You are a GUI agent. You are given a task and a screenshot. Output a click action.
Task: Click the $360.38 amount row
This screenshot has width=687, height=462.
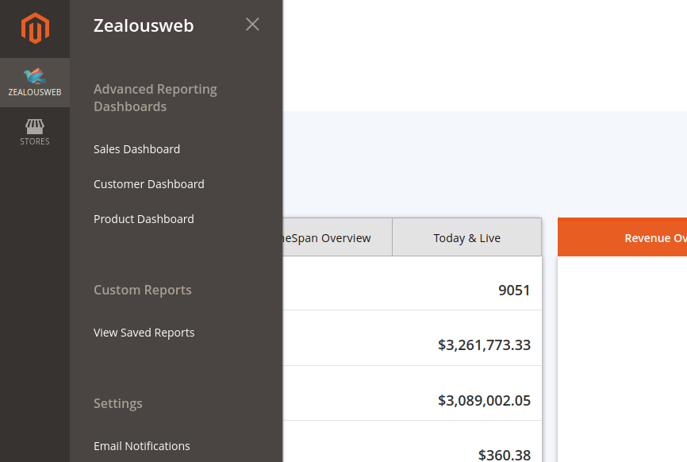tap(505, 455)
